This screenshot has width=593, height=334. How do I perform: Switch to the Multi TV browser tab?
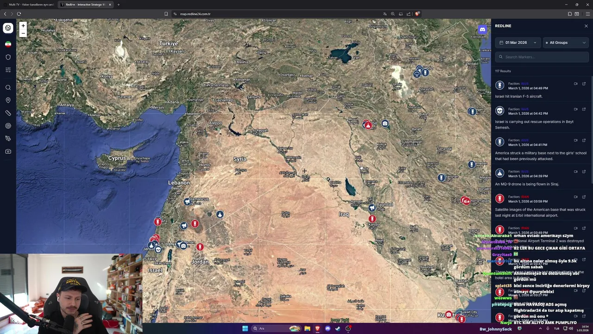(29, 5)
